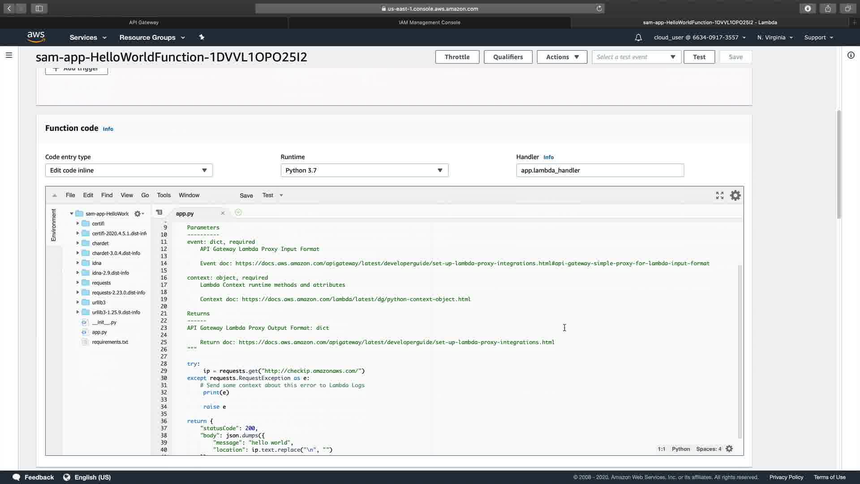Collapse the Environment side panel
The width and height of the screenshot is (860, 484).
[x=53, y=225]
